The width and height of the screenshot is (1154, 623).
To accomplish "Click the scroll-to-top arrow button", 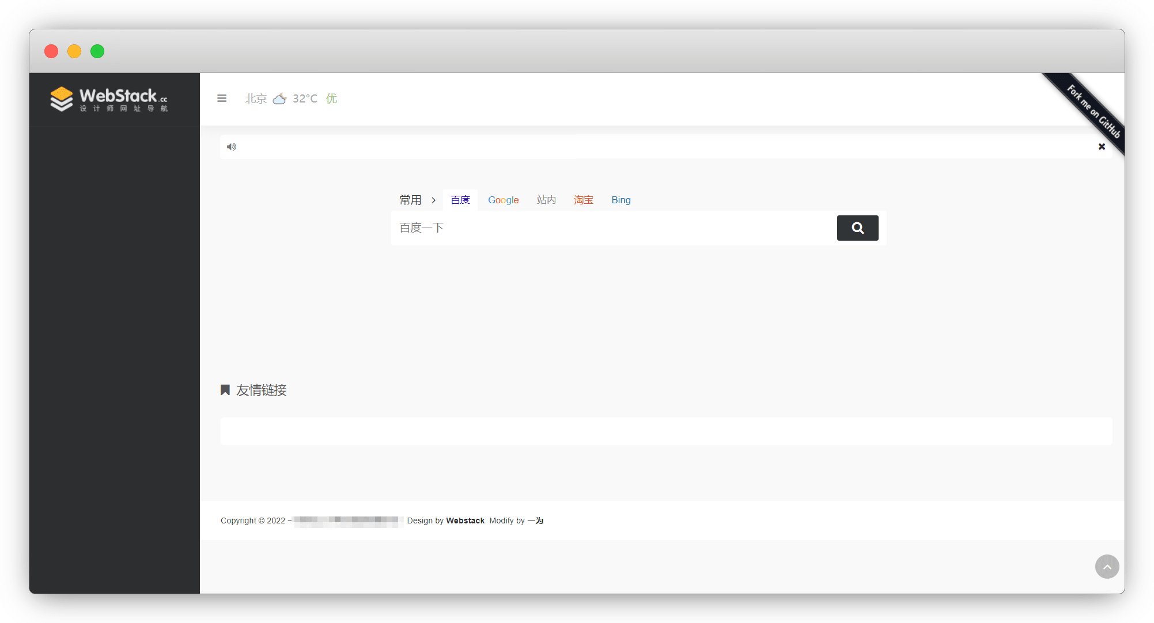I will click(1106, 567).
